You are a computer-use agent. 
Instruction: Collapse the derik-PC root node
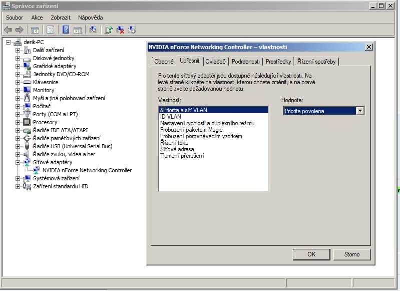[x=8, y=43]
